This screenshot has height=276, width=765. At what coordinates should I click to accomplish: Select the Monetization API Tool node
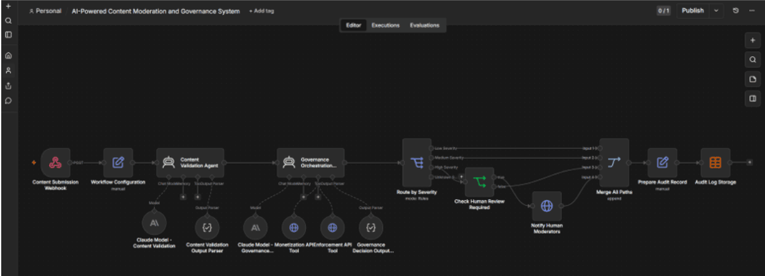[294, 227]
